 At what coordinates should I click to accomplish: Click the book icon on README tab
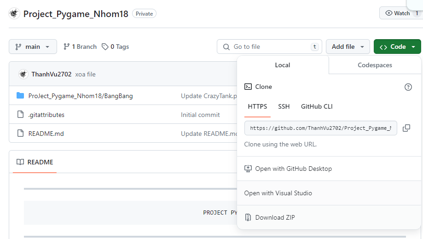pyautogui.click(x=20, y=162)
